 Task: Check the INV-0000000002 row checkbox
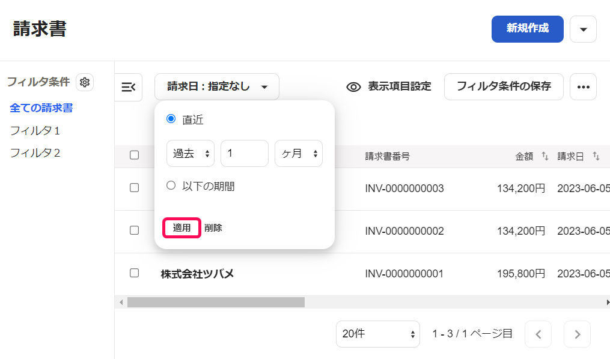(134, 231)
